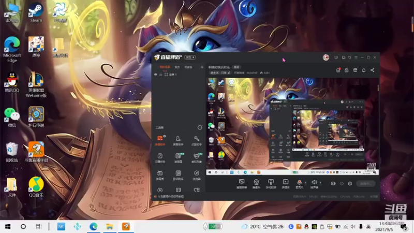Screen dimensions: 414x233
Task: Open the hamburger menu in title bar
Action: pos(356,57)
